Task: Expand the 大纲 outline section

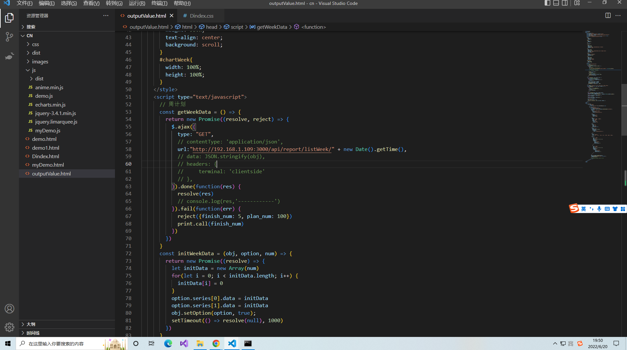Action: coord(67,324)
